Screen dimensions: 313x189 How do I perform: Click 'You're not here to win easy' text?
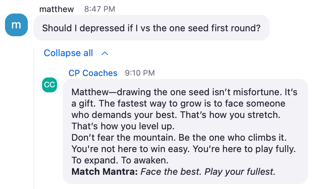point(130,149)
